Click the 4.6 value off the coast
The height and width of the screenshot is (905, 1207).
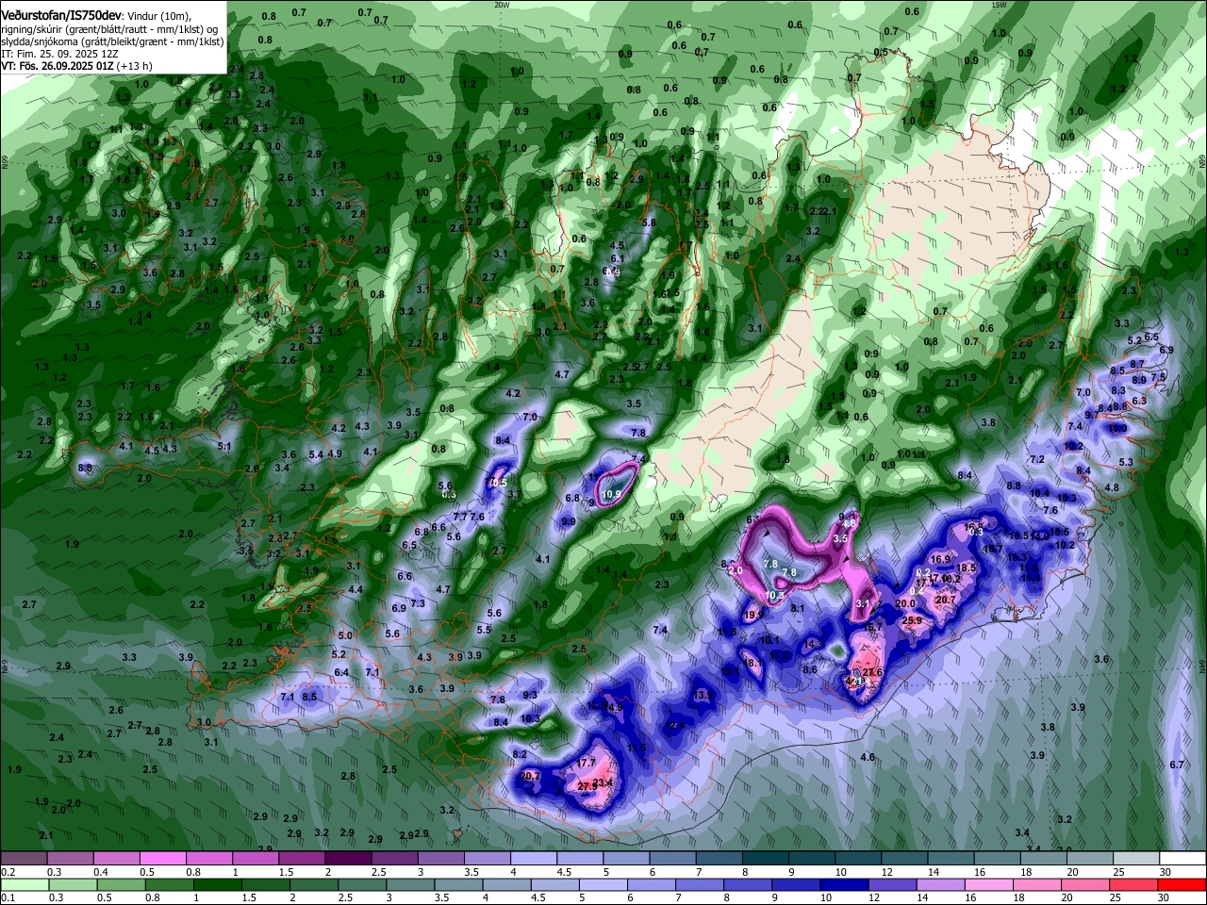pos(868,757)
